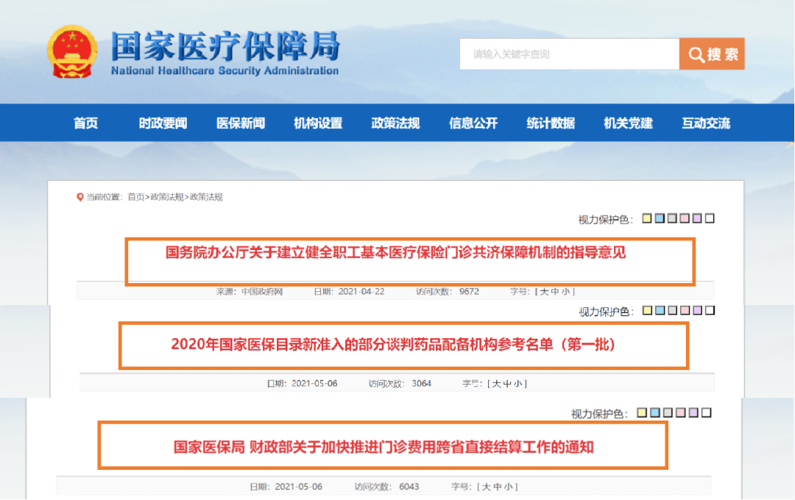795x500 pixels.
Task: Pick the blue swatch above the 门诊费用跨省直接结算 title
Action: point(655,413)
